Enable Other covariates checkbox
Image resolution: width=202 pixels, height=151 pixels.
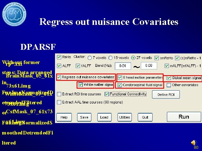click(169, 85)
